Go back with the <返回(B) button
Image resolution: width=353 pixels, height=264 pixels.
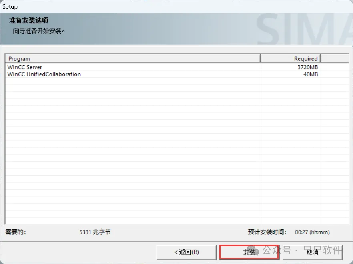[x=187, y=252]
